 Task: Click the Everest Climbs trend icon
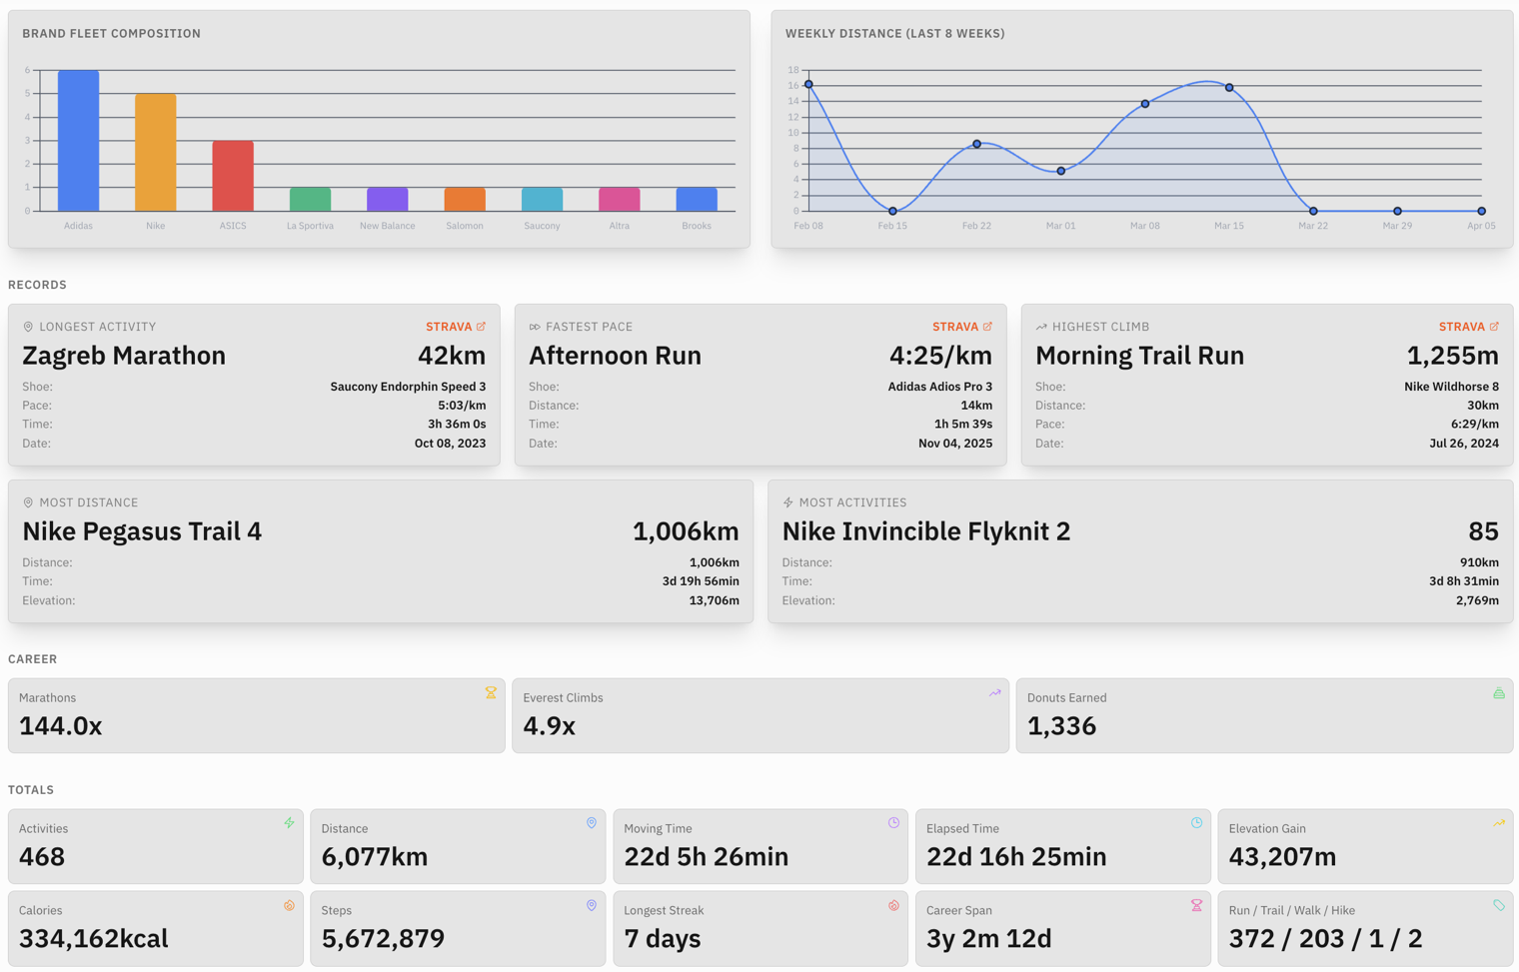pos(994,692)
